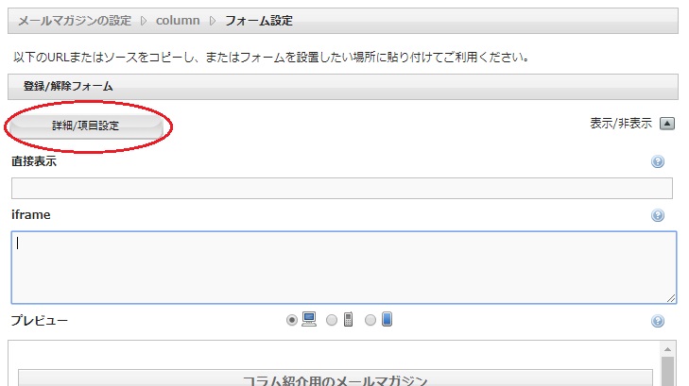Image resolution: width=689 pixels, height=386 pixels.
Task: Click the コラム紹介用のメールマガジン preview heading
Action: coord(335,379)
